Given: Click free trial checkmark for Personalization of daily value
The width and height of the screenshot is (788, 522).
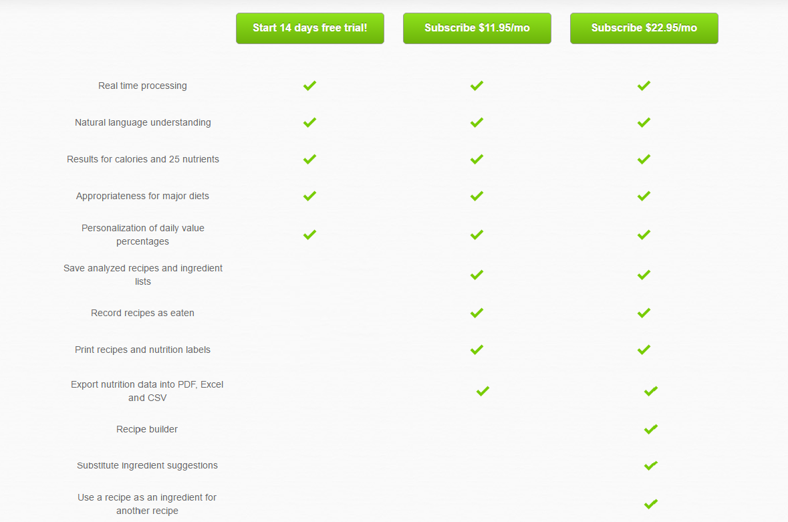Looking at the screenshot, I should tap(309, 235).
